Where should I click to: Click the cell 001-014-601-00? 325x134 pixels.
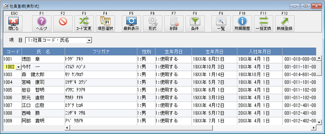coord(299,74)
